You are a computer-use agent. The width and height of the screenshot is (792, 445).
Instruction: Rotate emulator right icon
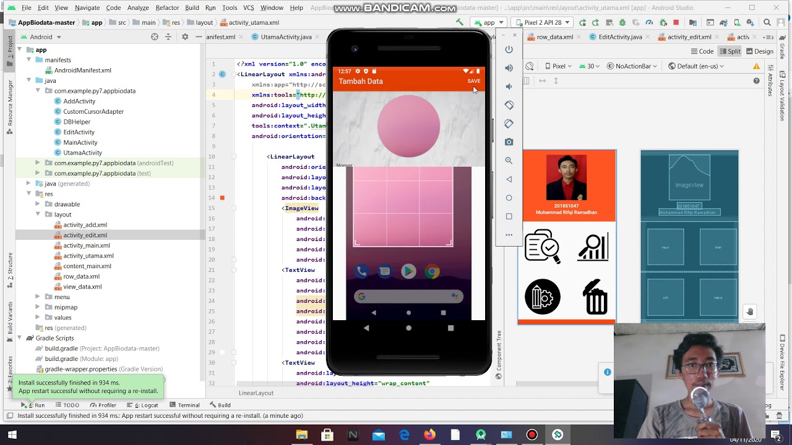click(x=509, y=124)
